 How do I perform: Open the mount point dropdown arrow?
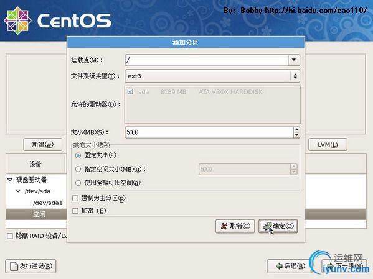tap(294, 60)
